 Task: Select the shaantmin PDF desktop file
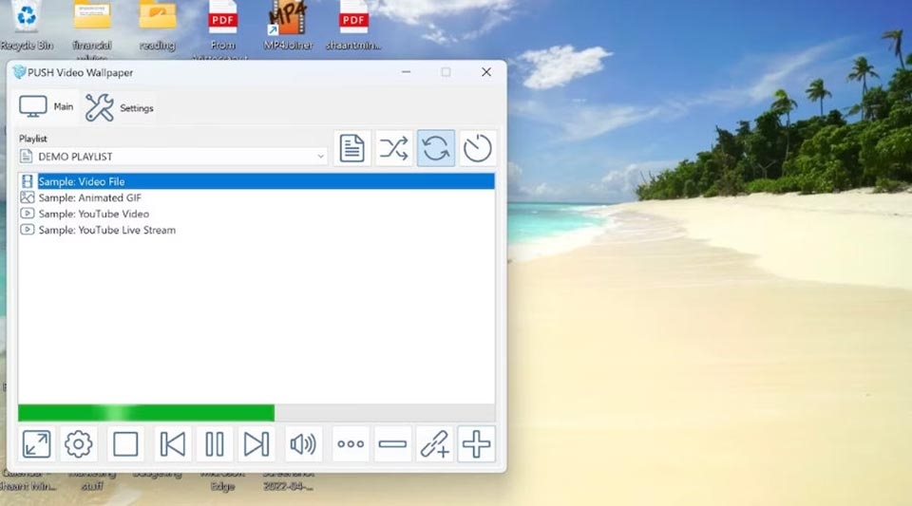(x=353, y=27)
